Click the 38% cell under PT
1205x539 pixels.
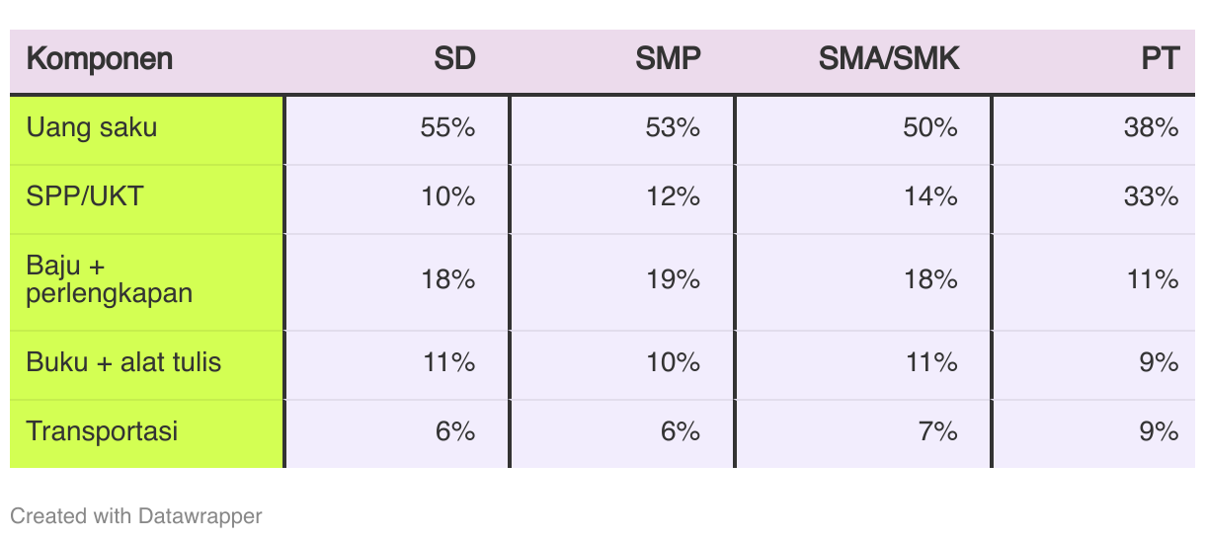click(1152, 127)
